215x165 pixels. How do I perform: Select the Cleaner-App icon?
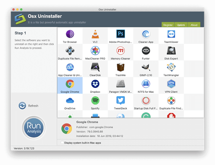tap(146, 34)
